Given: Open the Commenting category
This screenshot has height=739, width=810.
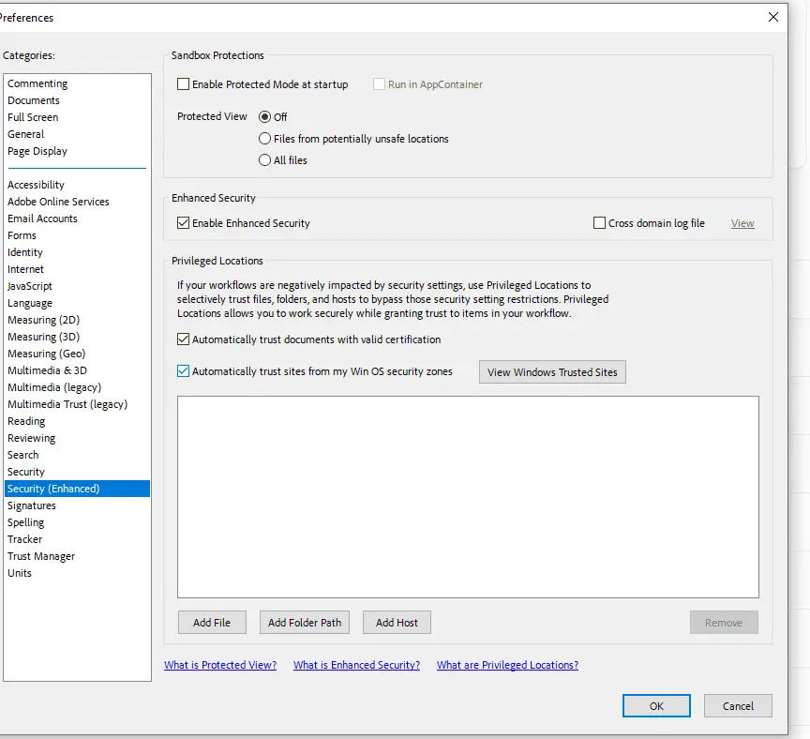Looking at the screenshot, I should coord(37,83).
